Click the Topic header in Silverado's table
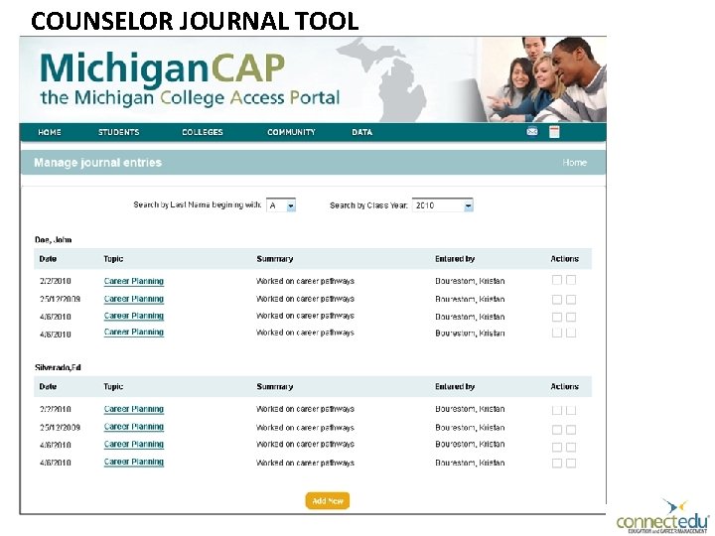This screenshot has height=536, width=715. (113, 386)
